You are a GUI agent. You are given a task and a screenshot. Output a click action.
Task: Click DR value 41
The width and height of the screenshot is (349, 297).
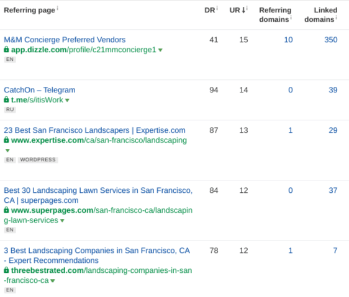214,40
